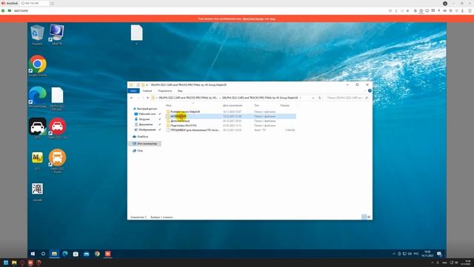Click Chrome on the remote taskbar
Viewport: 474px width, 267px height.
click(x=97, y=254)
